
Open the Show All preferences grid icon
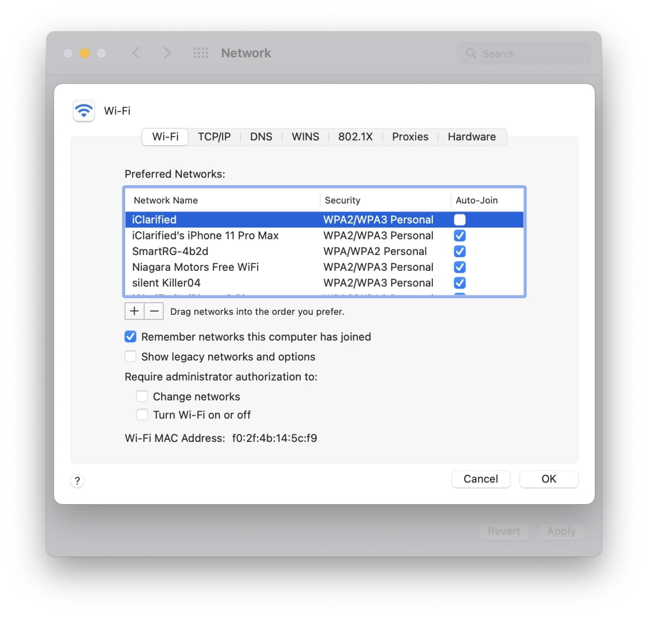(x=201, y=53)
